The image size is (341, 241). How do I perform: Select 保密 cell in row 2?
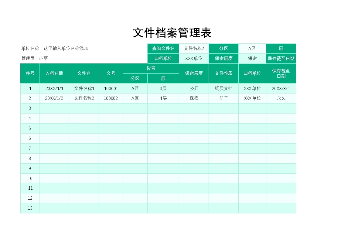click(194, 98)
